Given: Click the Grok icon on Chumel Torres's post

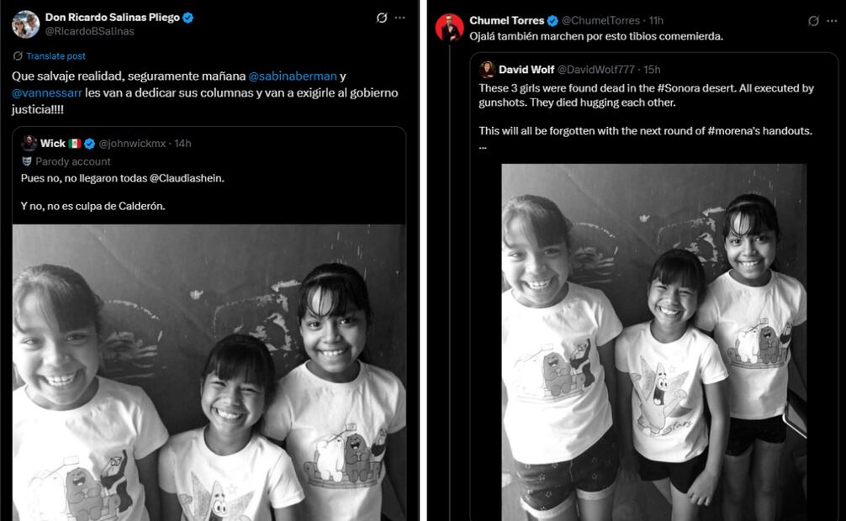Looking at the screenshot, I should pos(813,21).
